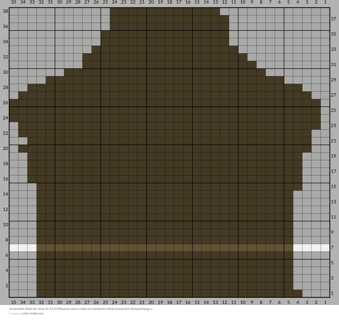Select row label 37 on right edge

(x=333, y=19)
